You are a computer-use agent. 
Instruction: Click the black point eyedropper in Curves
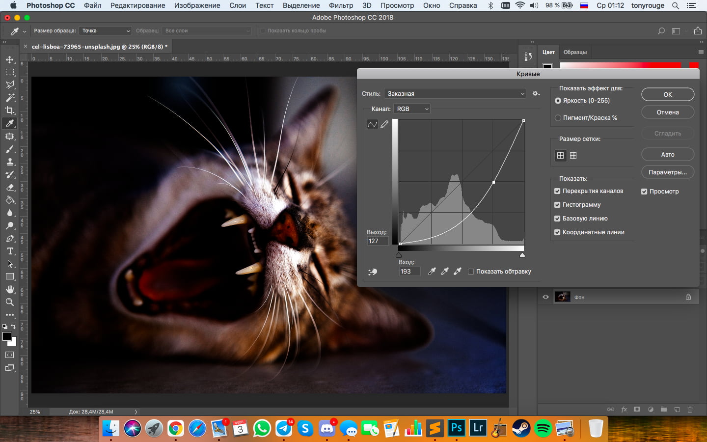click(432, 271)
